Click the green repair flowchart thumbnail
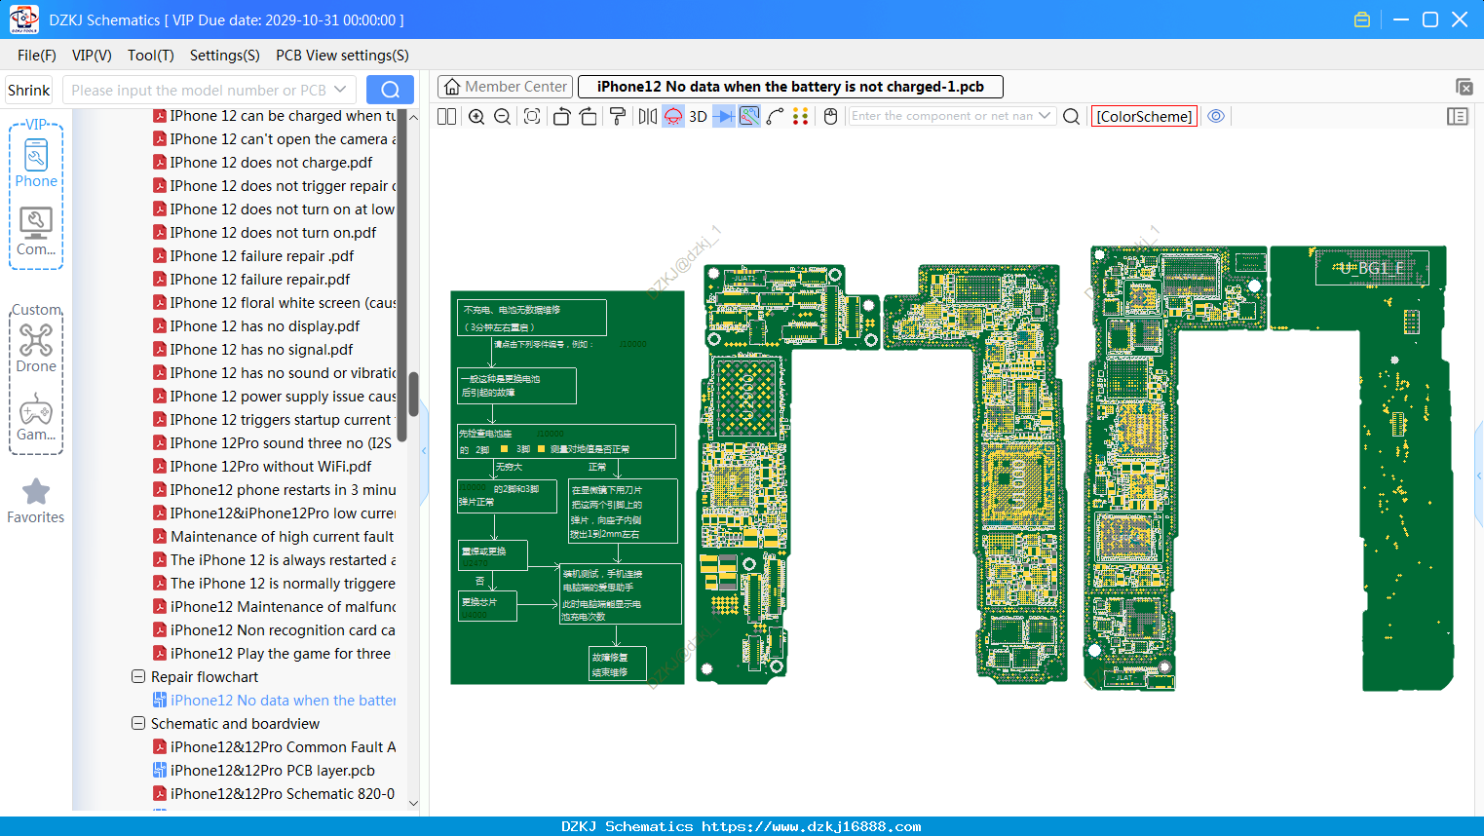This screenshot has height=836, width=1484. pos(567,487)
